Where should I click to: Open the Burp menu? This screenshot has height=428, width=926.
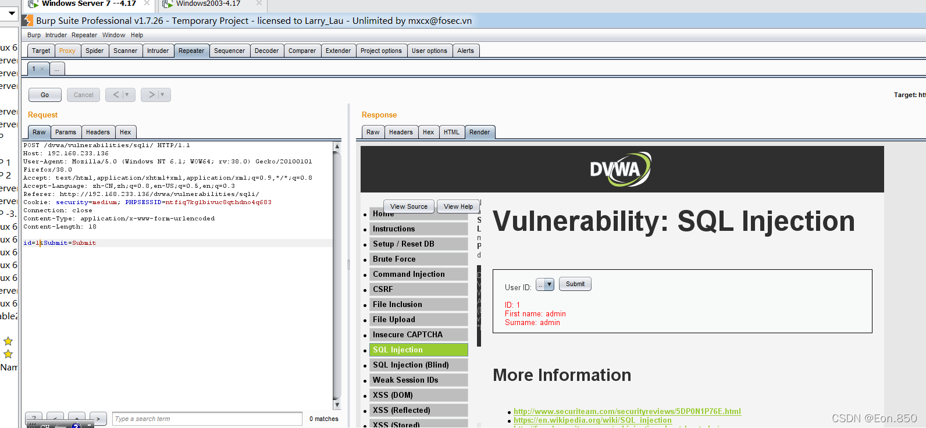point(34,35)
